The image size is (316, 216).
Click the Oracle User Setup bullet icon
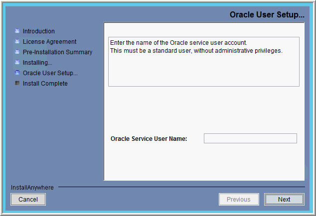point(17,73)
